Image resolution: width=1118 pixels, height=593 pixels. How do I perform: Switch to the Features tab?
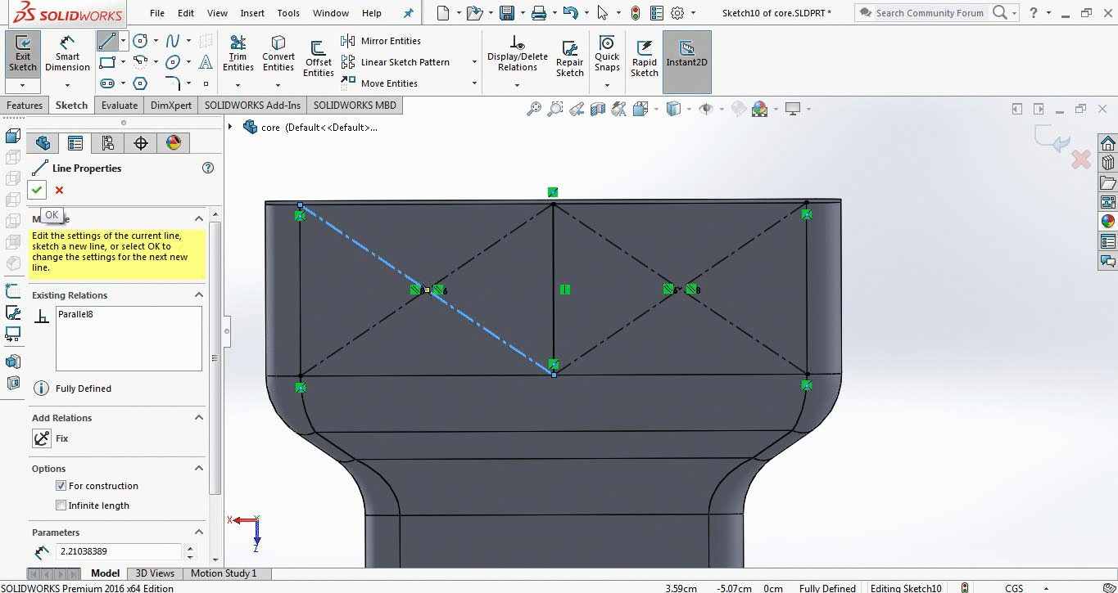click(25, 106)
